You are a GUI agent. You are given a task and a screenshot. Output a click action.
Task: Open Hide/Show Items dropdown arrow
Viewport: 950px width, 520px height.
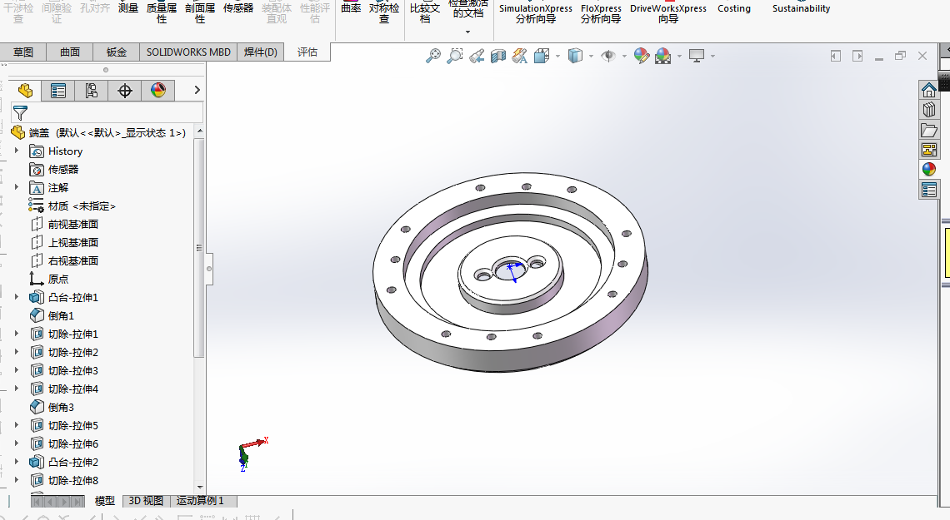[624, 57]
